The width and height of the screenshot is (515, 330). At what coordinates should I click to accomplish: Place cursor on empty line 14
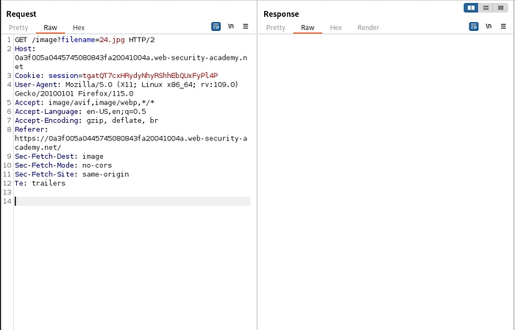pyautogui.click(x=132, y=201)
